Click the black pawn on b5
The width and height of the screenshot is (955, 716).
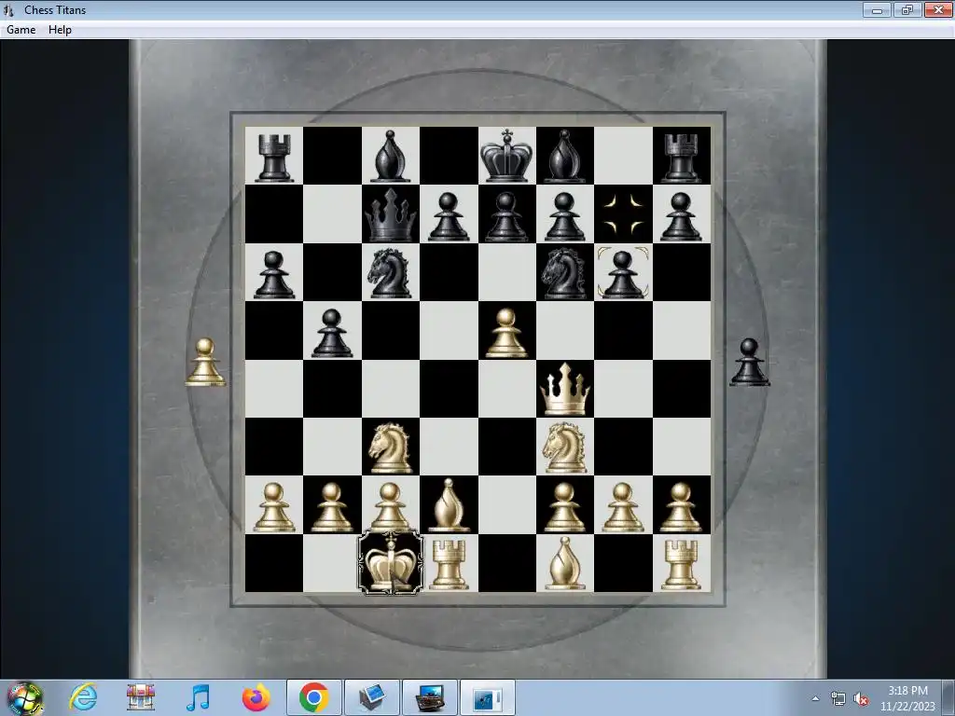[x=332, y=333]
